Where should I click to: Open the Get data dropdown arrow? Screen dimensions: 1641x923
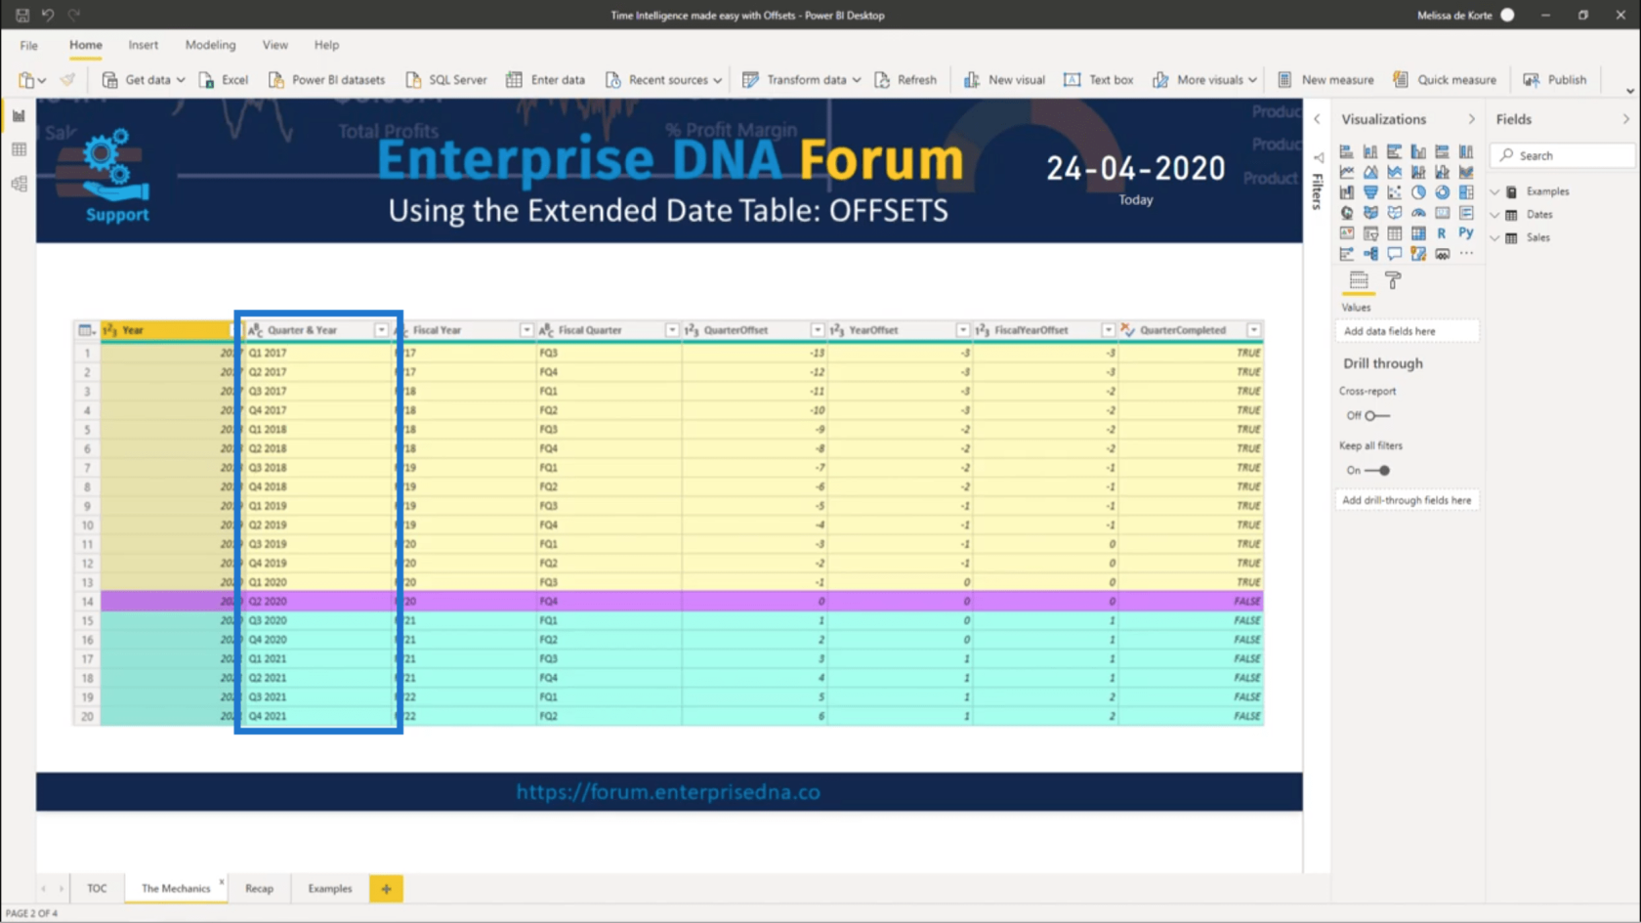pyautogui.click(x=181, y=80)
